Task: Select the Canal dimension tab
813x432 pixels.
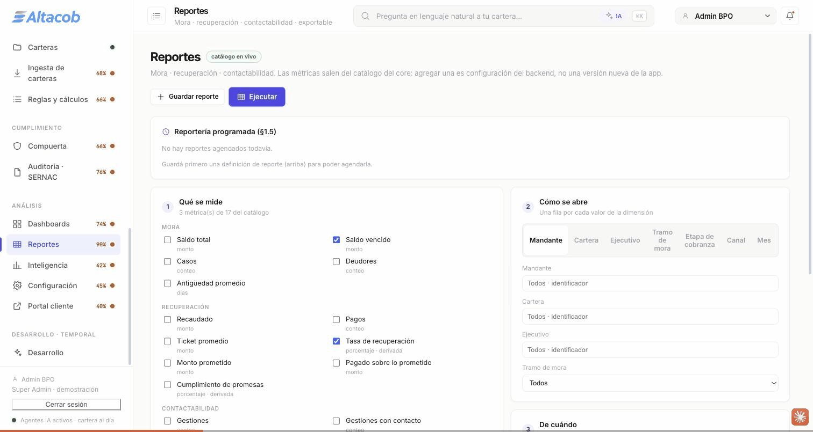Action: pyautogui.click(x=736, y=240)
